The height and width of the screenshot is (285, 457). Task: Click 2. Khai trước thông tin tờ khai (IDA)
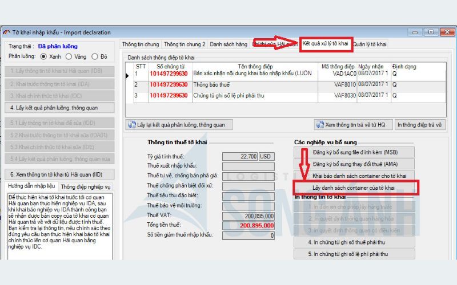click(60, 84)
